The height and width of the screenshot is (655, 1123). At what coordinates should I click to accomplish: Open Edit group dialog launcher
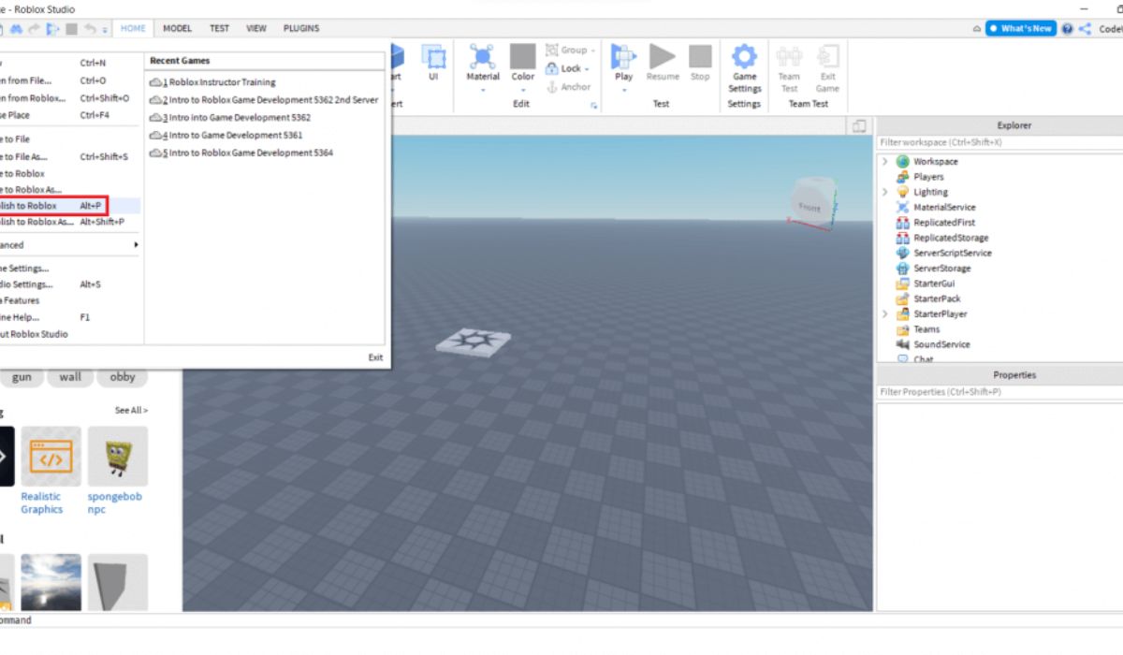(593, 106)
